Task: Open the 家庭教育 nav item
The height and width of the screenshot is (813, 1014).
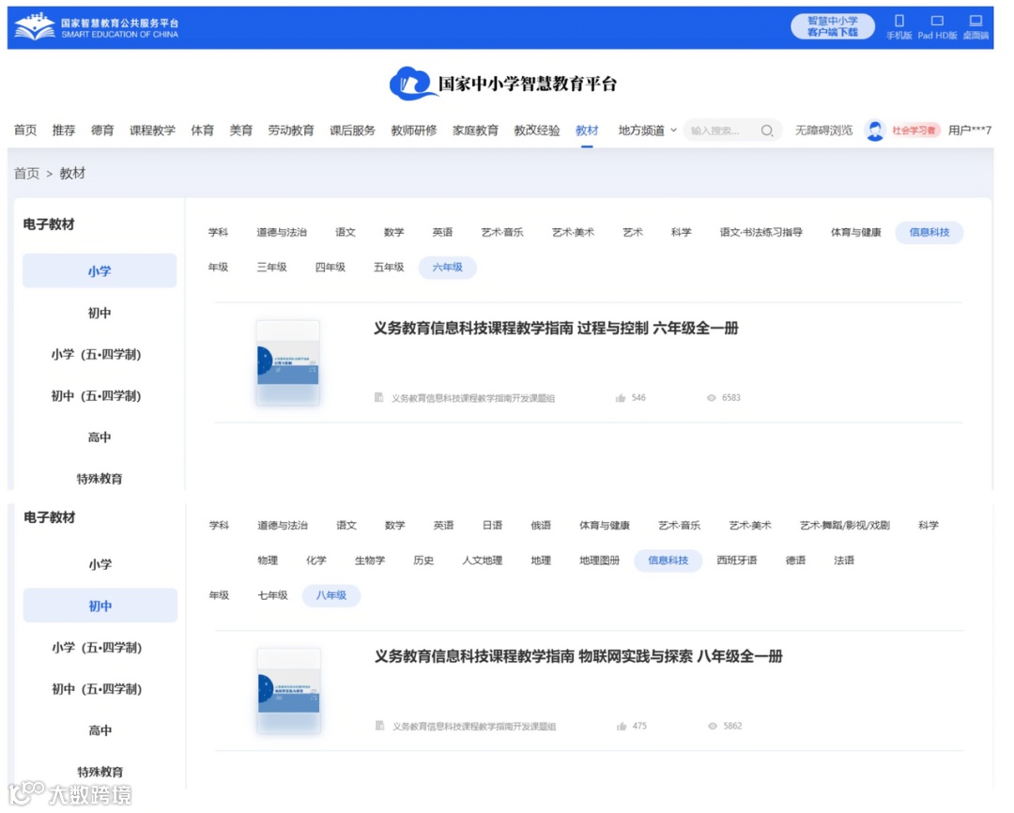Action: click(475, 130)
